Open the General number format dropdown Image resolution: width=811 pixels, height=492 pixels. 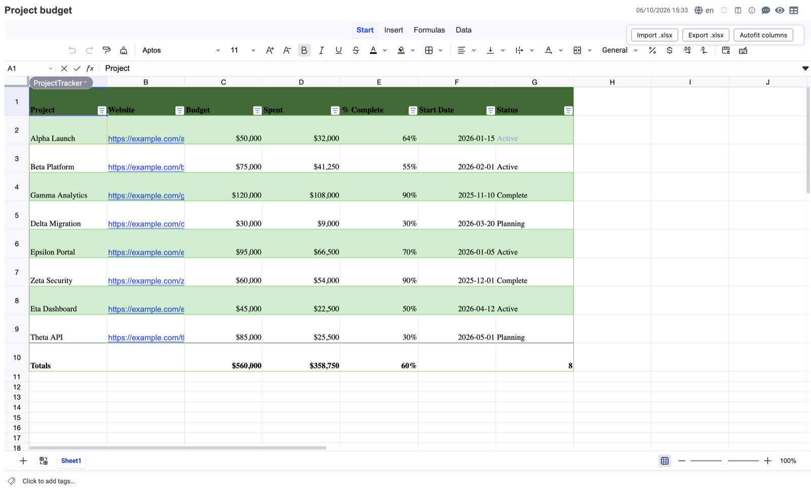(619, 50)
